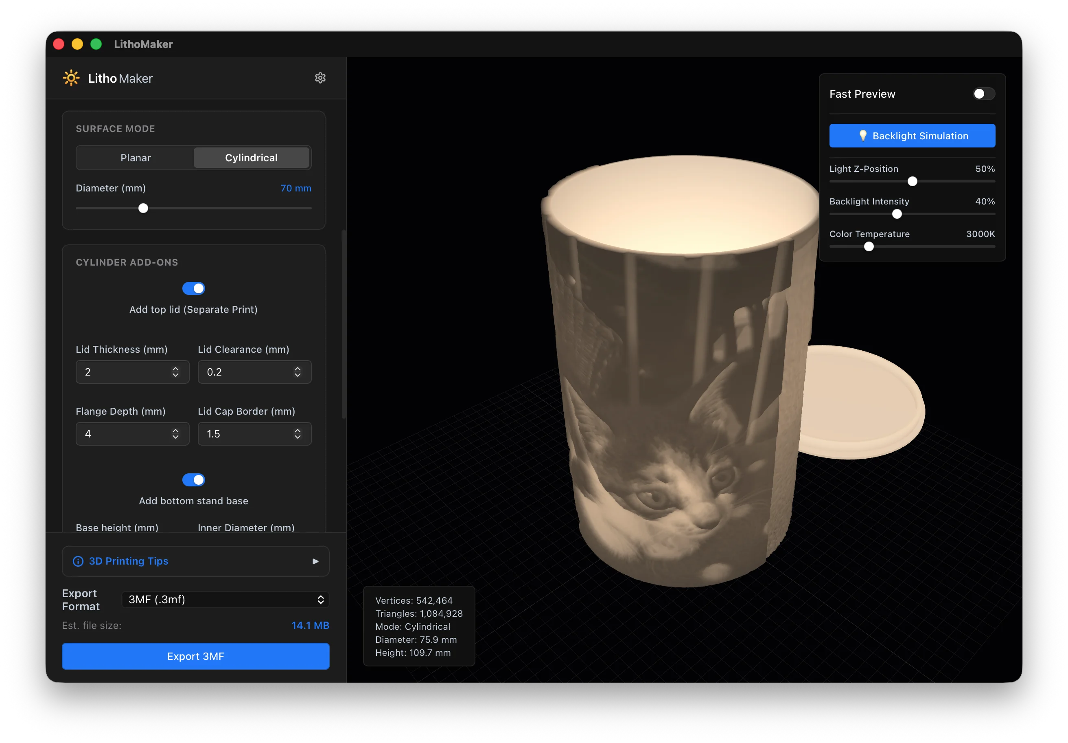Move the Light Z-Position slider

[x=912, y=181]
